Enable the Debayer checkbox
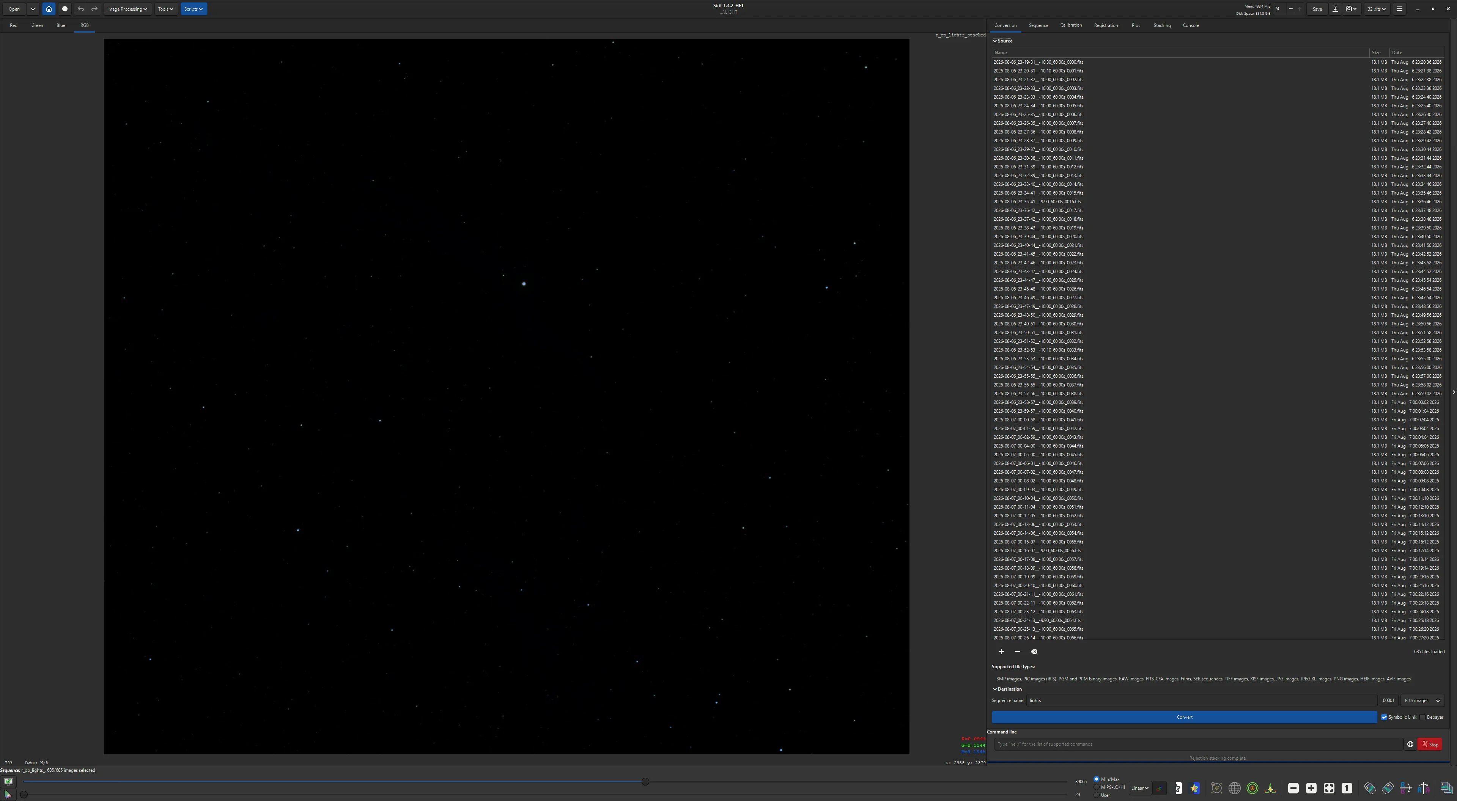The height and width of the screenshot is (801, 1457). tap(1422, 717)
